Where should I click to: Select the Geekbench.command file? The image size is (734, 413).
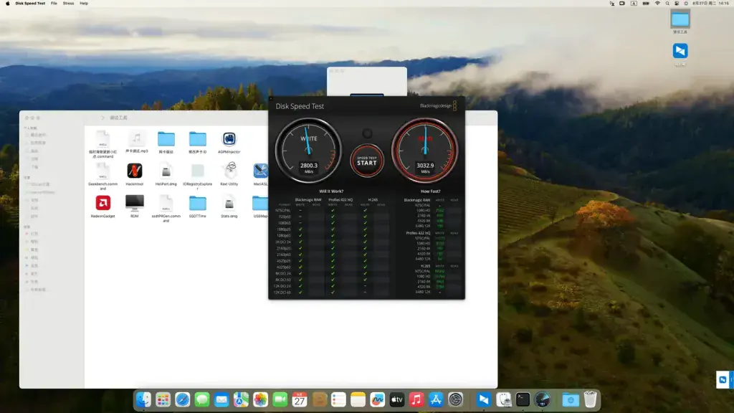[103, 171]
